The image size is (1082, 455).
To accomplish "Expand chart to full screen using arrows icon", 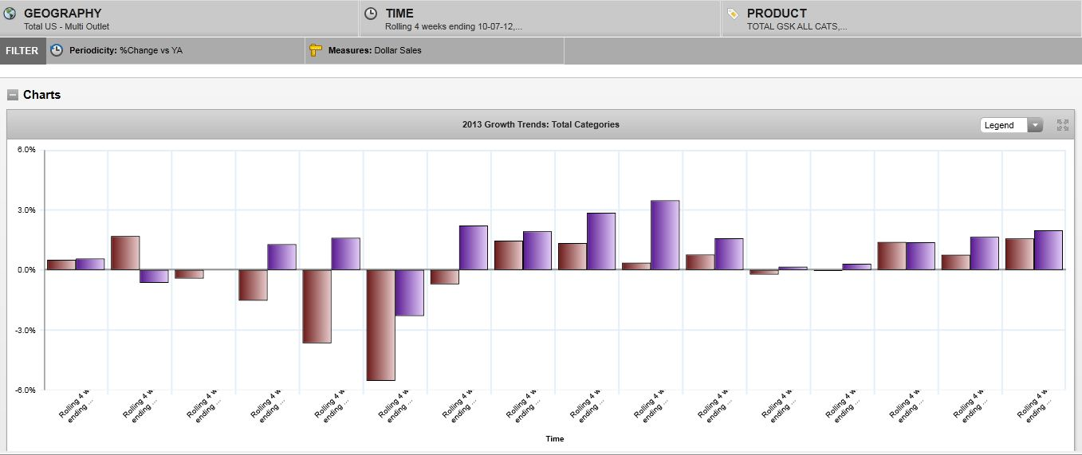I will tap(1062, 125).
